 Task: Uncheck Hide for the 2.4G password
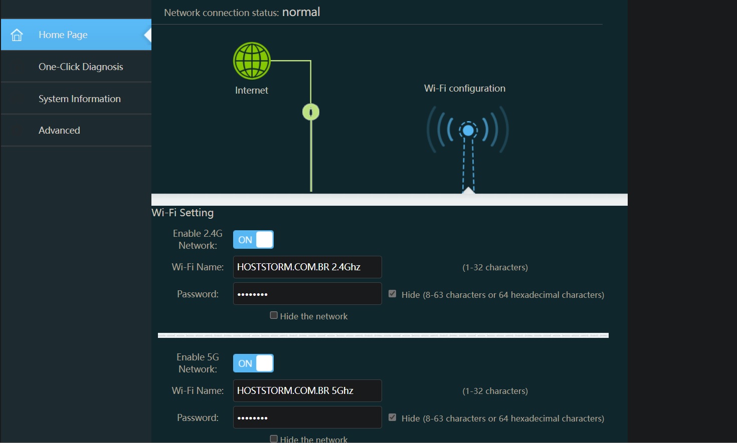(393, 294)
